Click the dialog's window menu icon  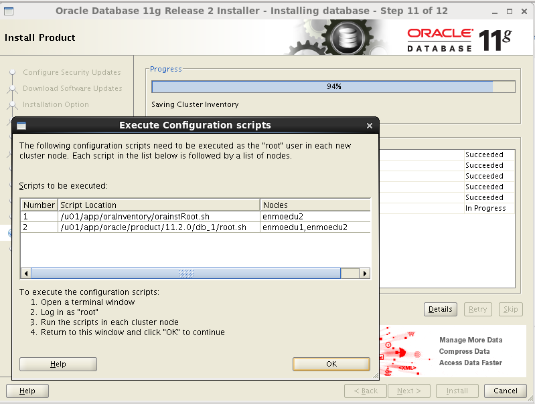pyautogui.click(x=21, y=126)
